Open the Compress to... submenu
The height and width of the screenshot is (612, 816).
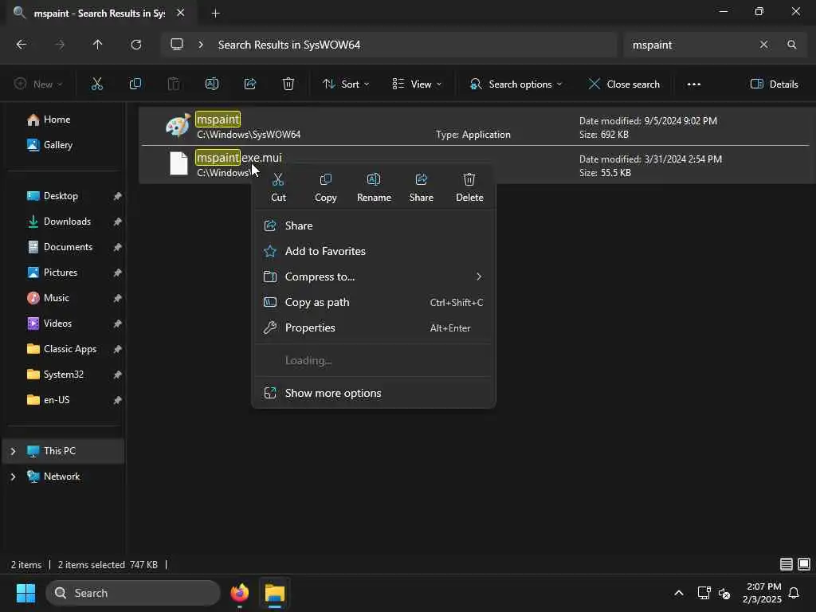373,277
